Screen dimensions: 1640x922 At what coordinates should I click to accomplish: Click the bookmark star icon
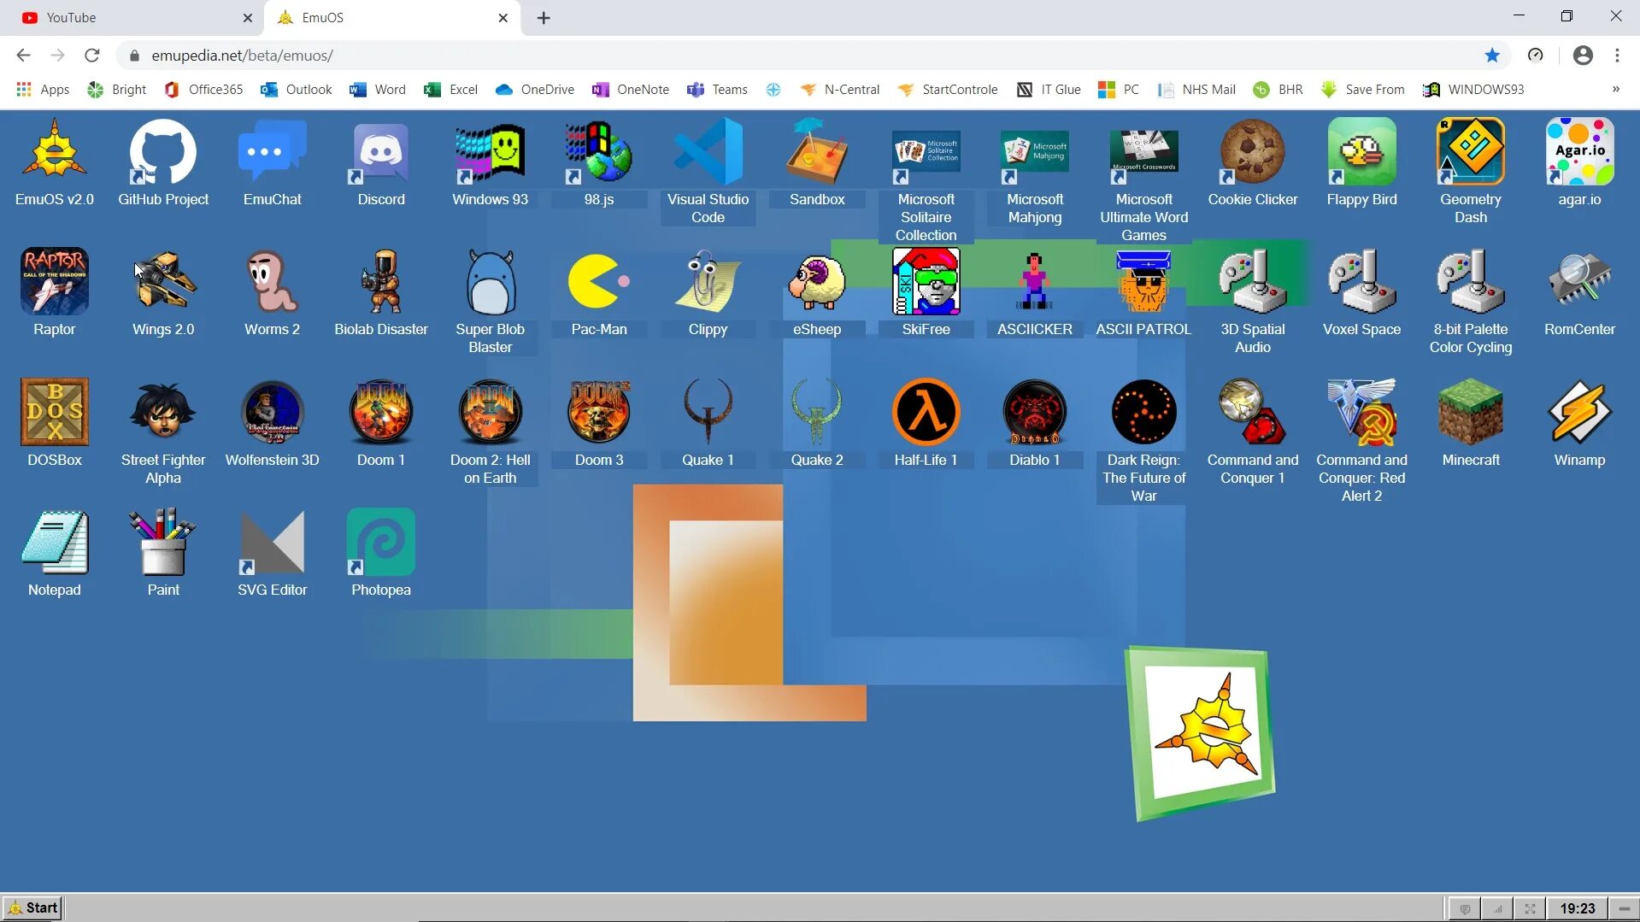pos(1492,56)
